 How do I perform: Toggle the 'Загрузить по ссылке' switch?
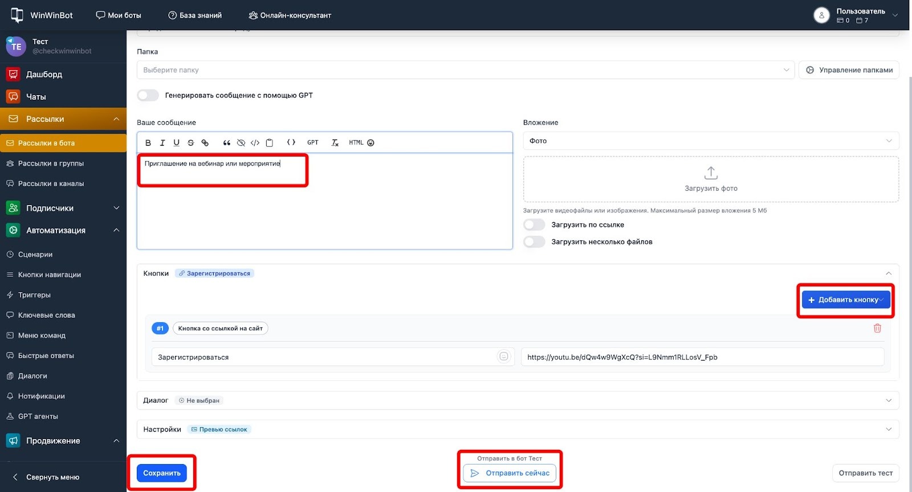tap(534, 225)
